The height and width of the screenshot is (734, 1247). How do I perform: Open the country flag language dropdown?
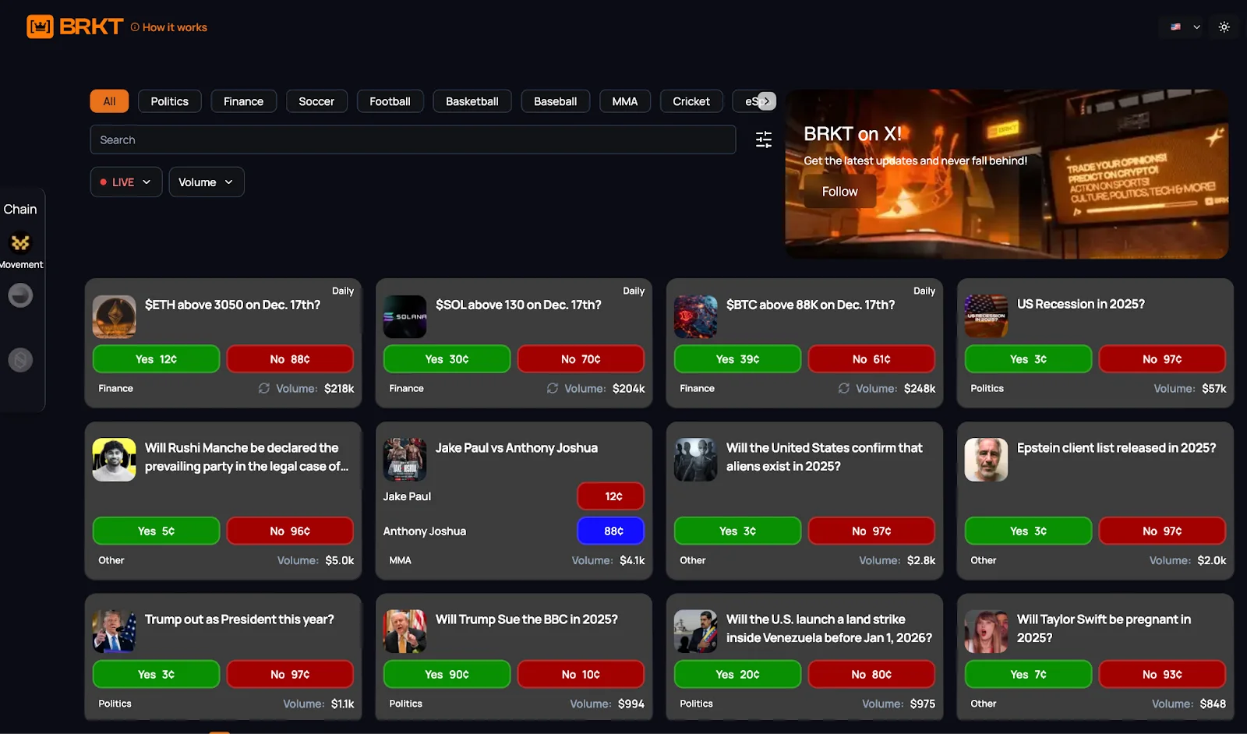coord(1182,26)
